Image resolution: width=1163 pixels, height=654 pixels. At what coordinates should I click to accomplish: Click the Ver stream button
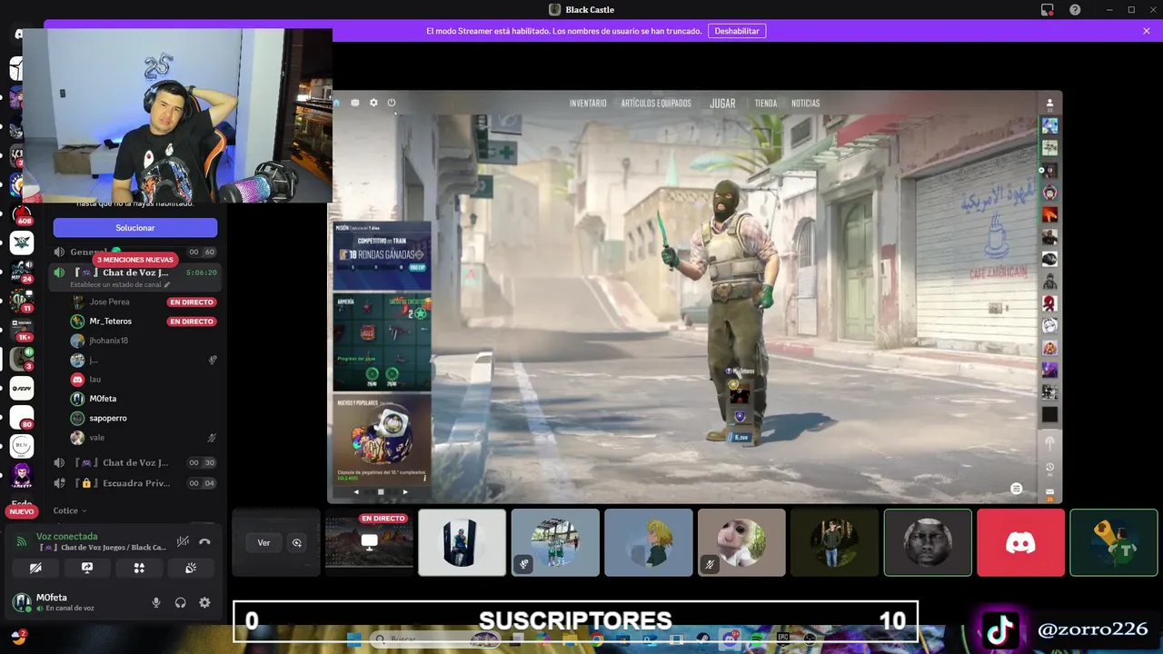(x=263, y=543)
